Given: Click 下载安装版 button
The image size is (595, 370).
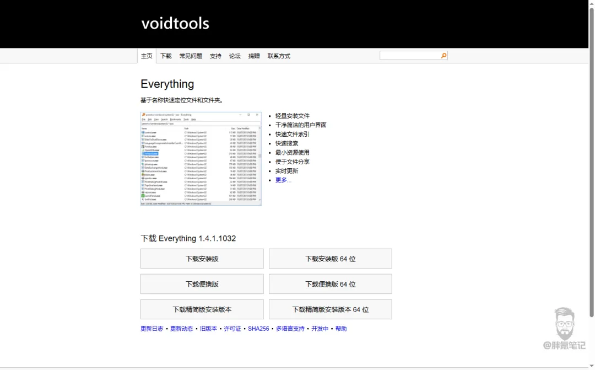Looking at the screenshot, I should point(202,259).
